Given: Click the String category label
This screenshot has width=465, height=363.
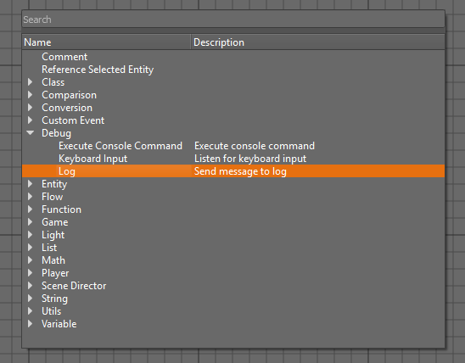Looking at the screenshot, I should click(x=54, y=299).
